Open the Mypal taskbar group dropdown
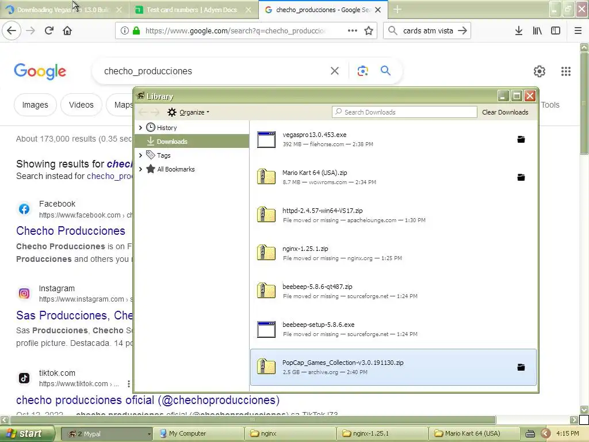The height and width of the screenshot is (442, 589). 149,434
